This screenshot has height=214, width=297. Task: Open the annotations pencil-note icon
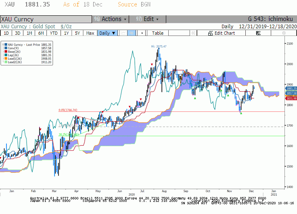tap(258, 33)
